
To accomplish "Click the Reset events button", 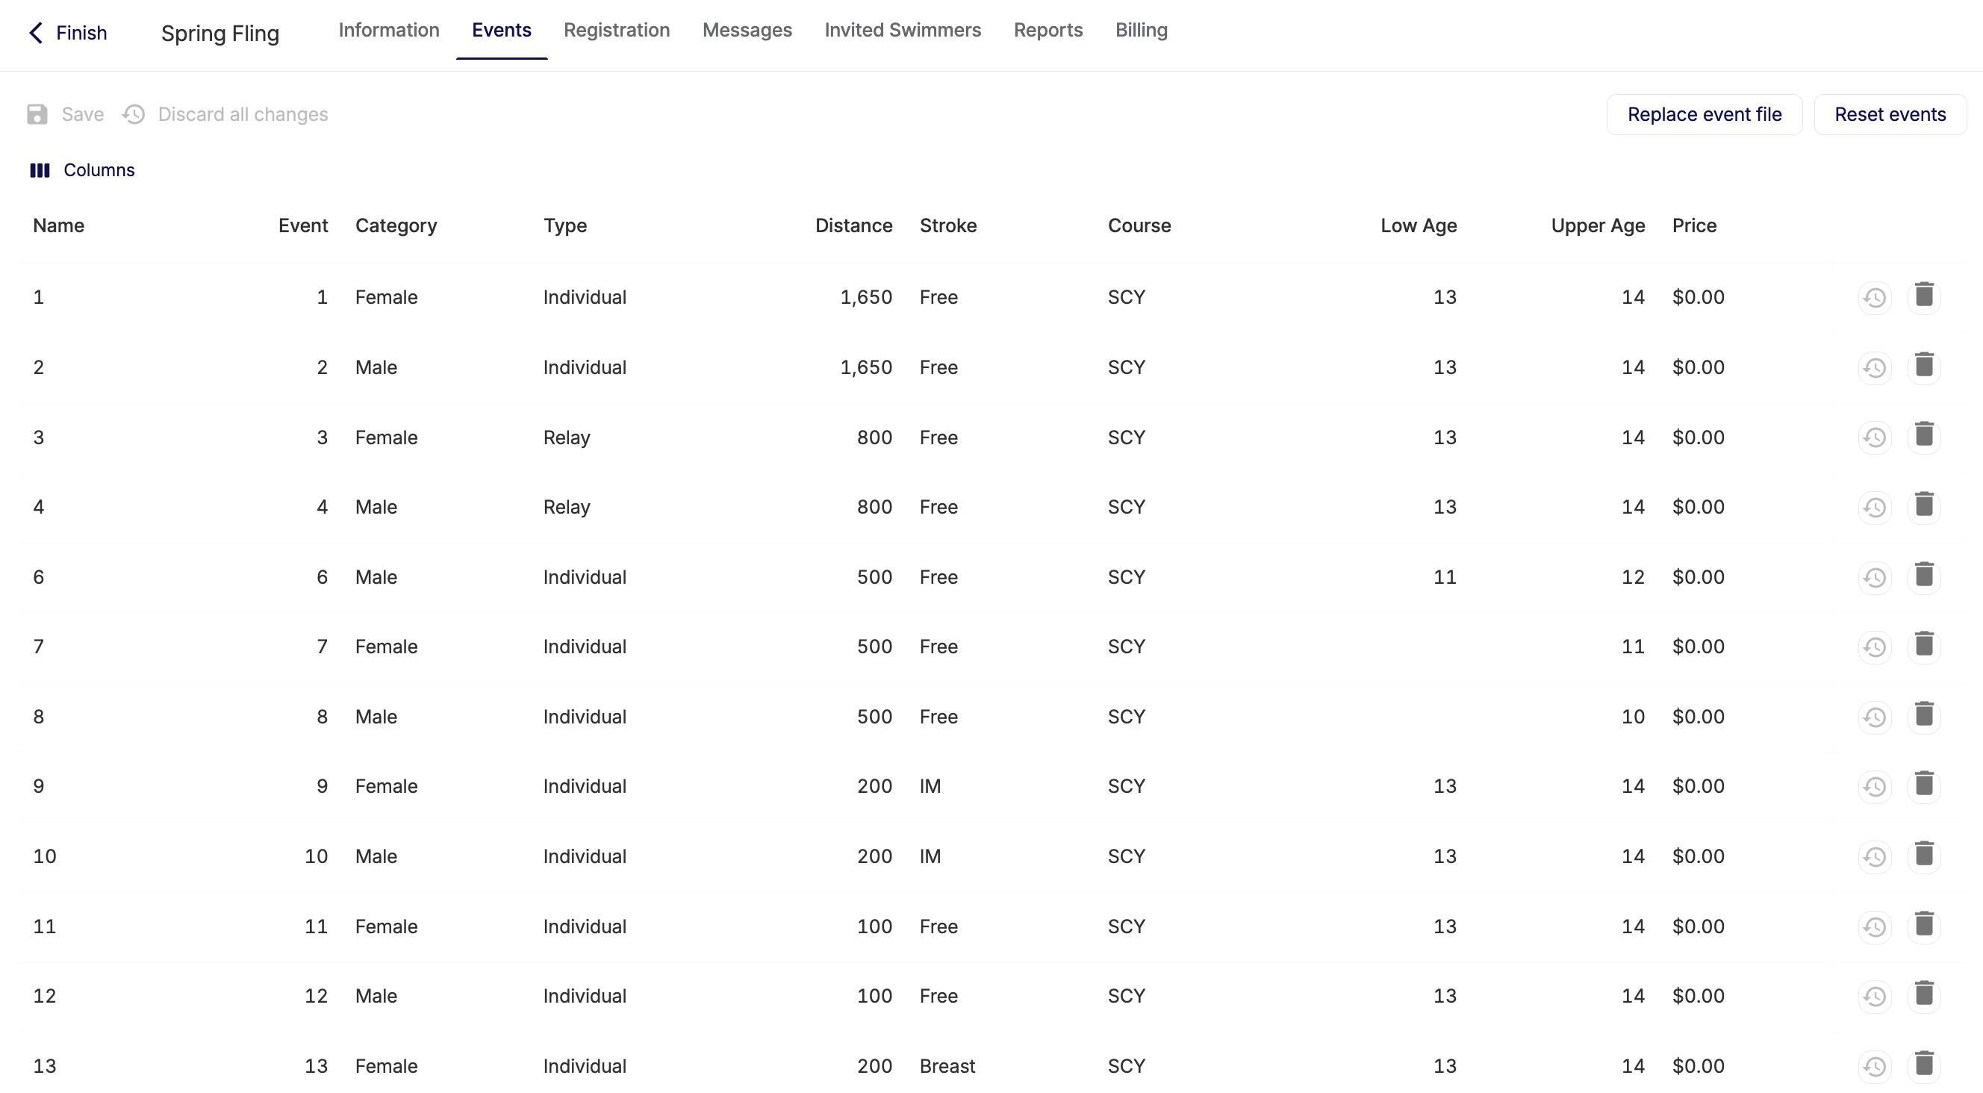I will coord(1890,115).
